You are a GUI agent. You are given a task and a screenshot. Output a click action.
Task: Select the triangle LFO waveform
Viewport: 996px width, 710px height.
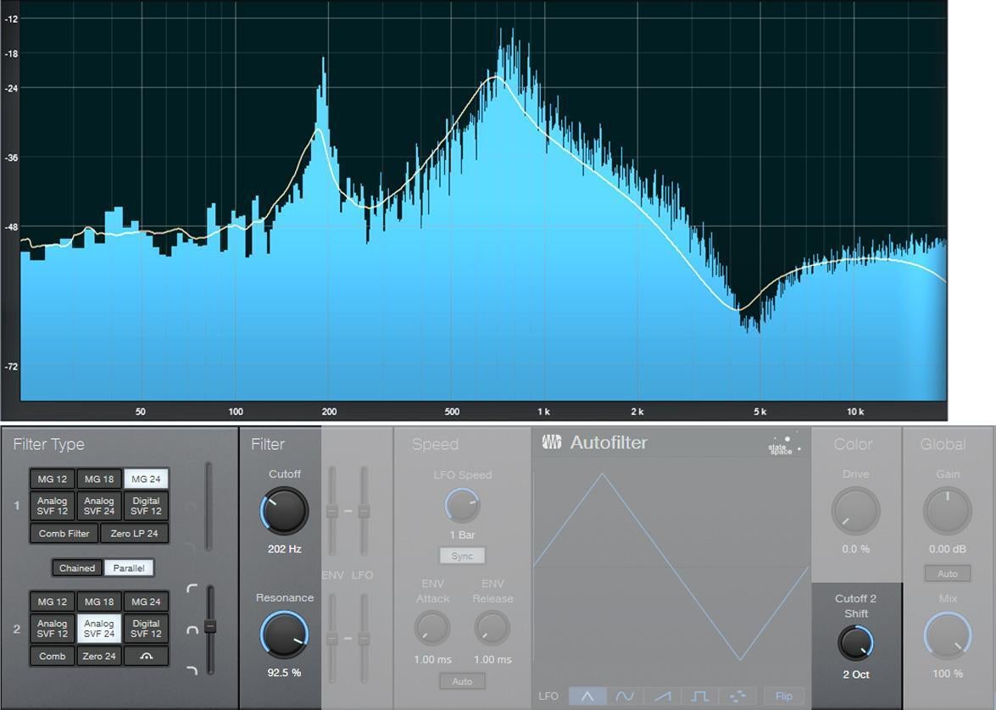588,695
